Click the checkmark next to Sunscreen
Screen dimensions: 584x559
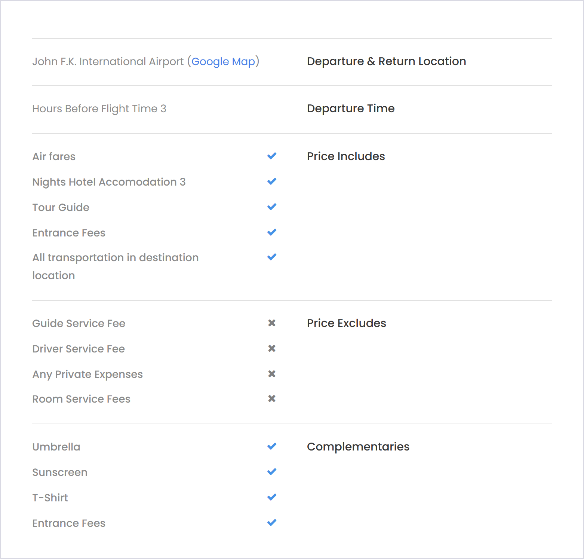point(272,472)
